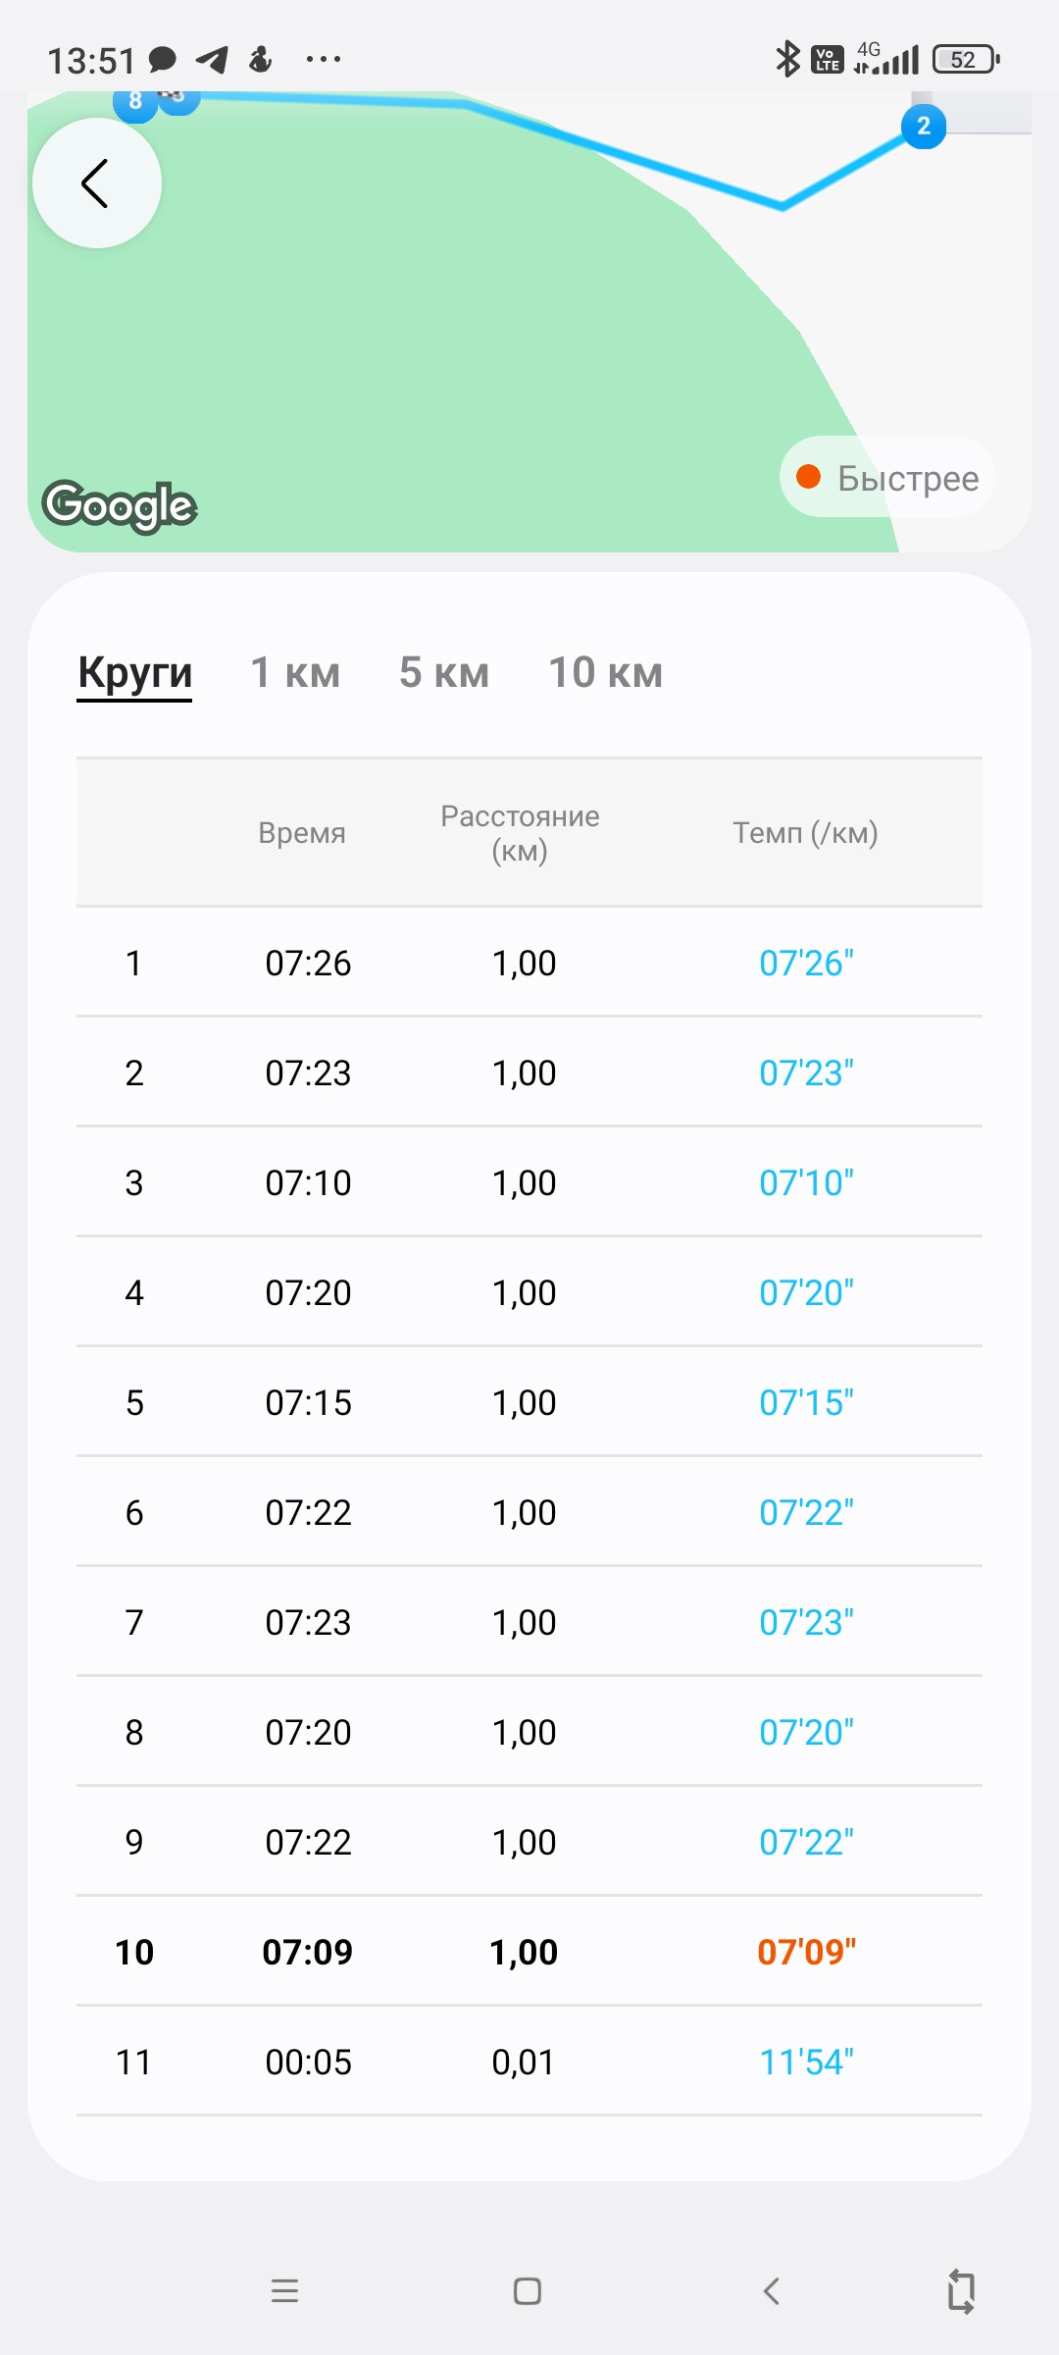Tap the Android home square button
1059x2355 pixels.
click(x=528, y=2291)
